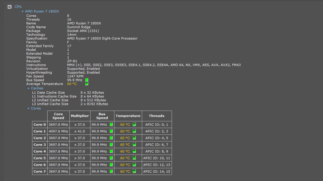The width and height of the screenshot is (323, 181).
Task: Click the L2 Unified Cache Size row
Action: pos(69,100)
